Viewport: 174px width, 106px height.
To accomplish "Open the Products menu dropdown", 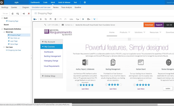I will click(x=125, y=32).
